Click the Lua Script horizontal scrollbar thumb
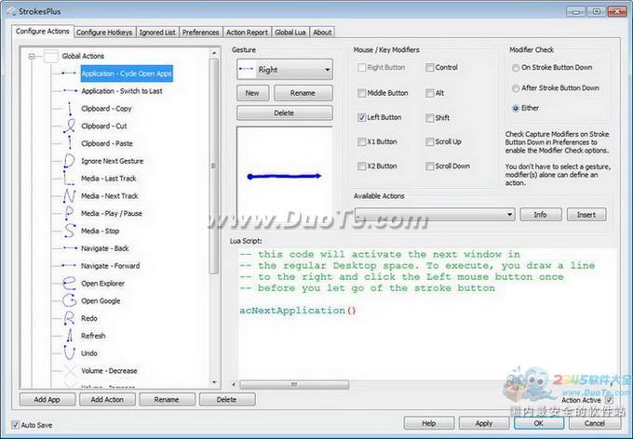Viewport: 633px width, 439px height. [294, 384]
